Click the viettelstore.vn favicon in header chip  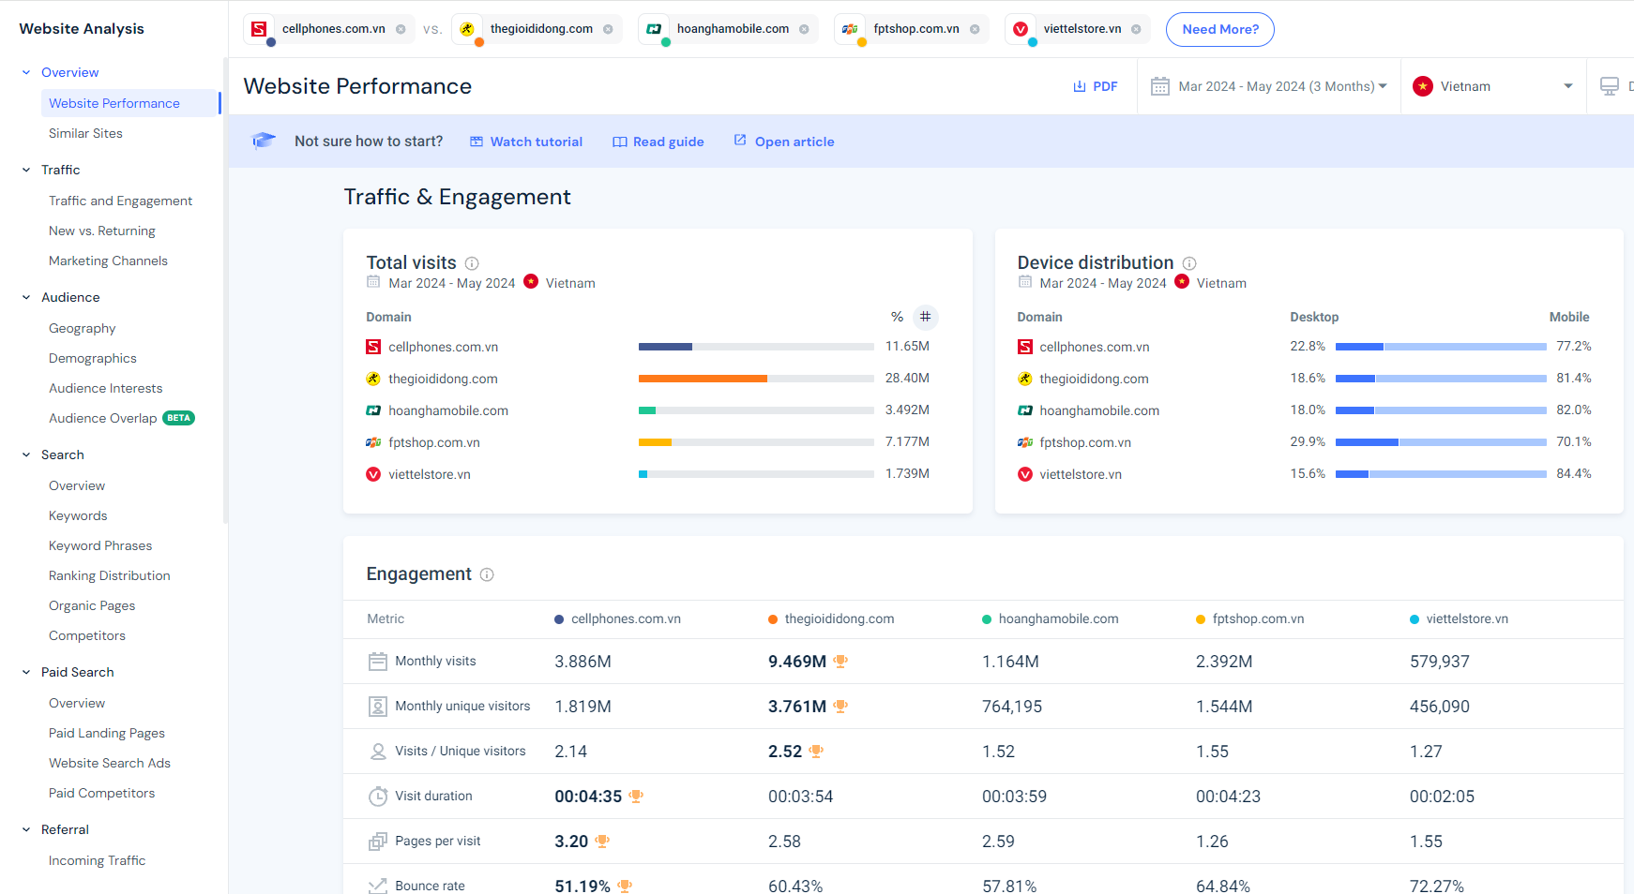(x=1021, y=29)
